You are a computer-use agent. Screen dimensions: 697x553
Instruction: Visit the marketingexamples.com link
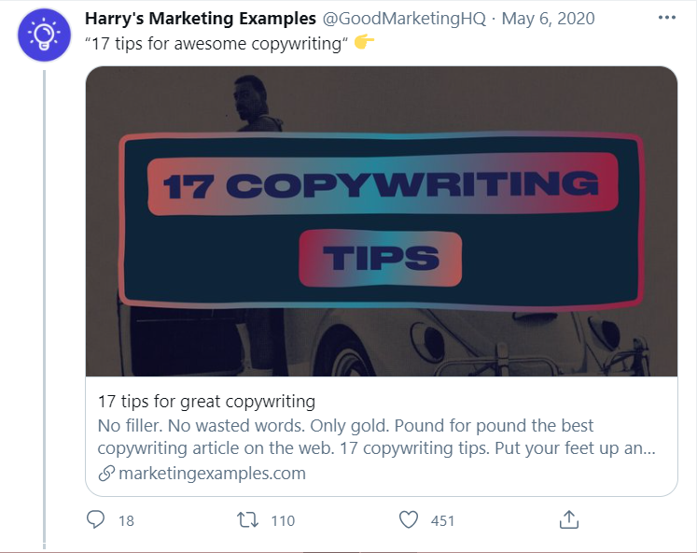tap(212, 474)
